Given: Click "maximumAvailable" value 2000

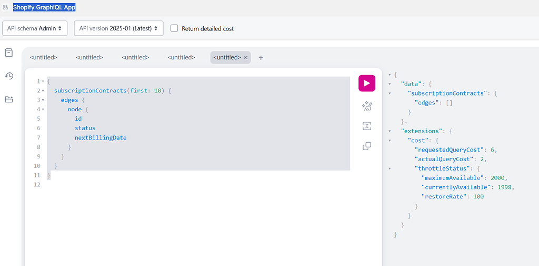Looking at the screenshot, I should pyautogui.click(x=497, y=178).
